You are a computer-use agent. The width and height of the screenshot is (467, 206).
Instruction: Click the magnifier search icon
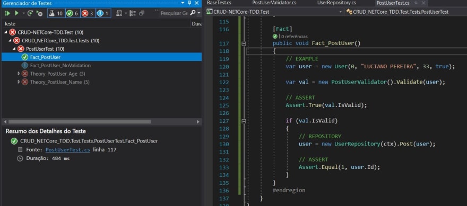[x=193, y=13]
